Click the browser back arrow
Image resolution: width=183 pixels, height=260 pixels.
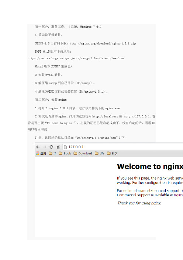38,147
